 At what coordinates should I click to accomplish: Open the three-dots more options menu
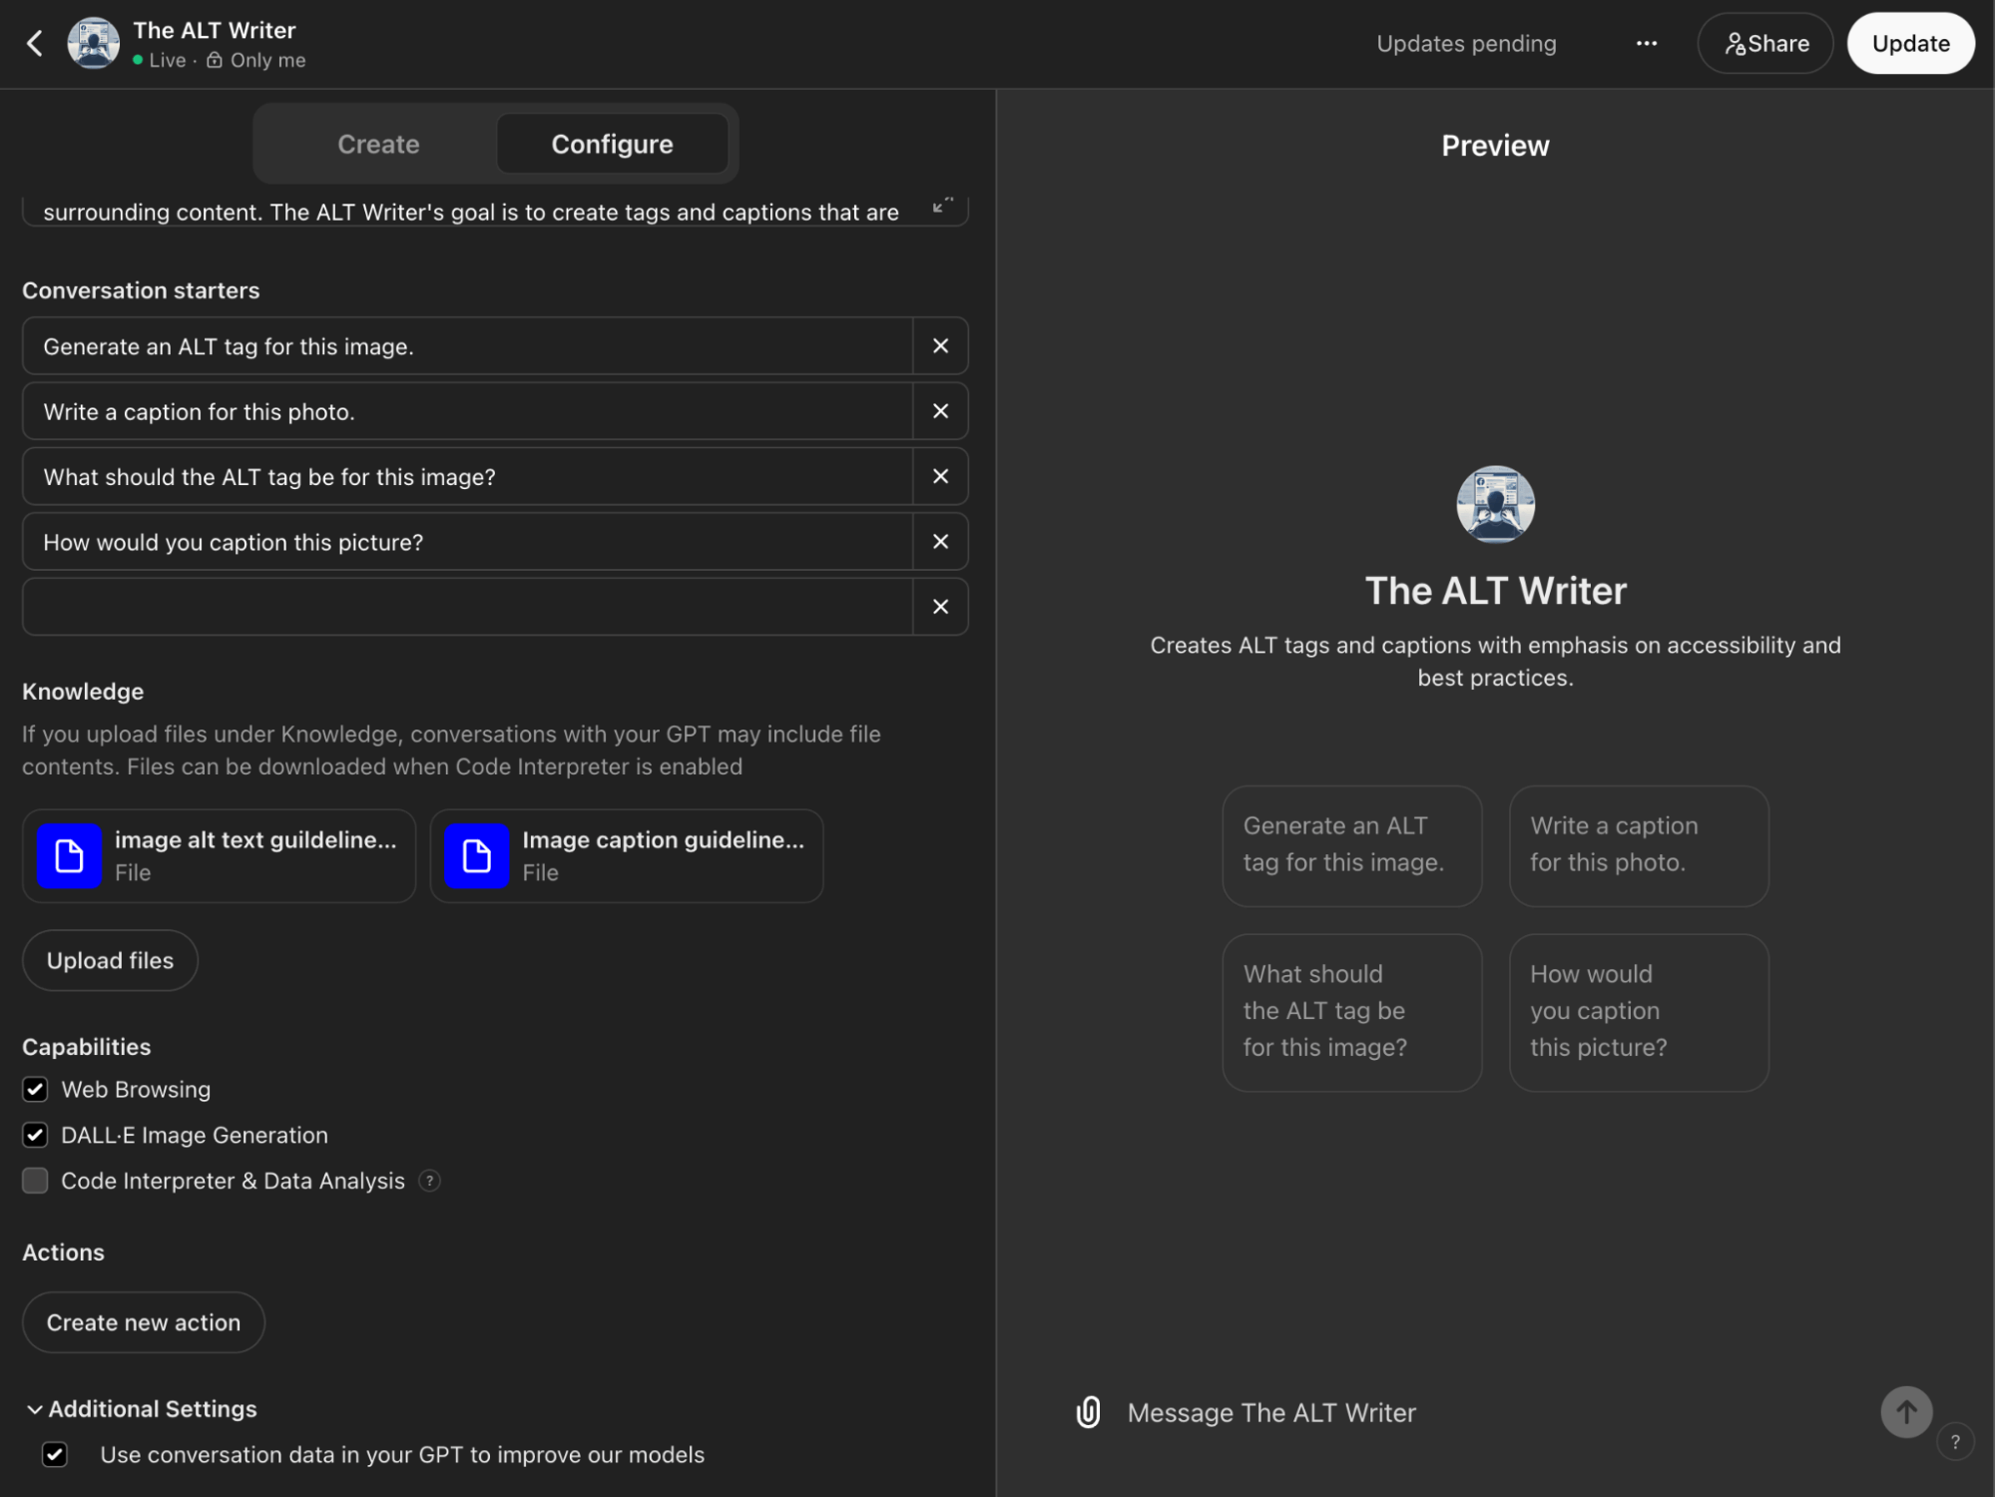(1646, 43)
